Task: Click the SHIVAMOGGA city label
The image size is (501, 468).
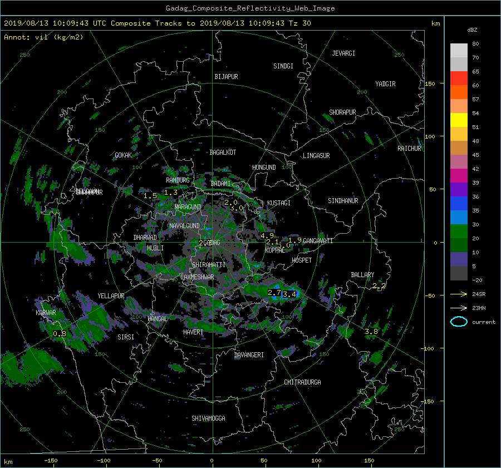Action: point(208,418)
